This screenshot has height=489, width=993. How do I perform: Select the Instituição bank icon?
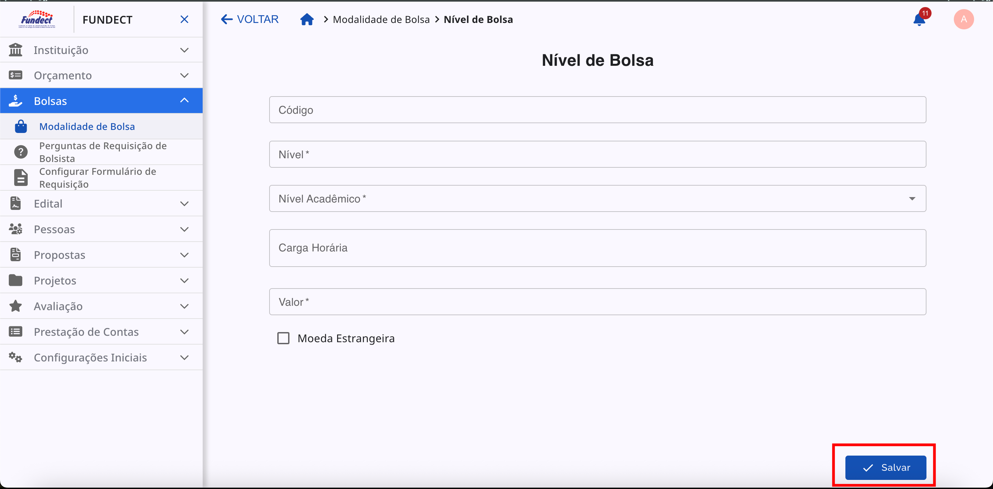[x=16, y=50]
